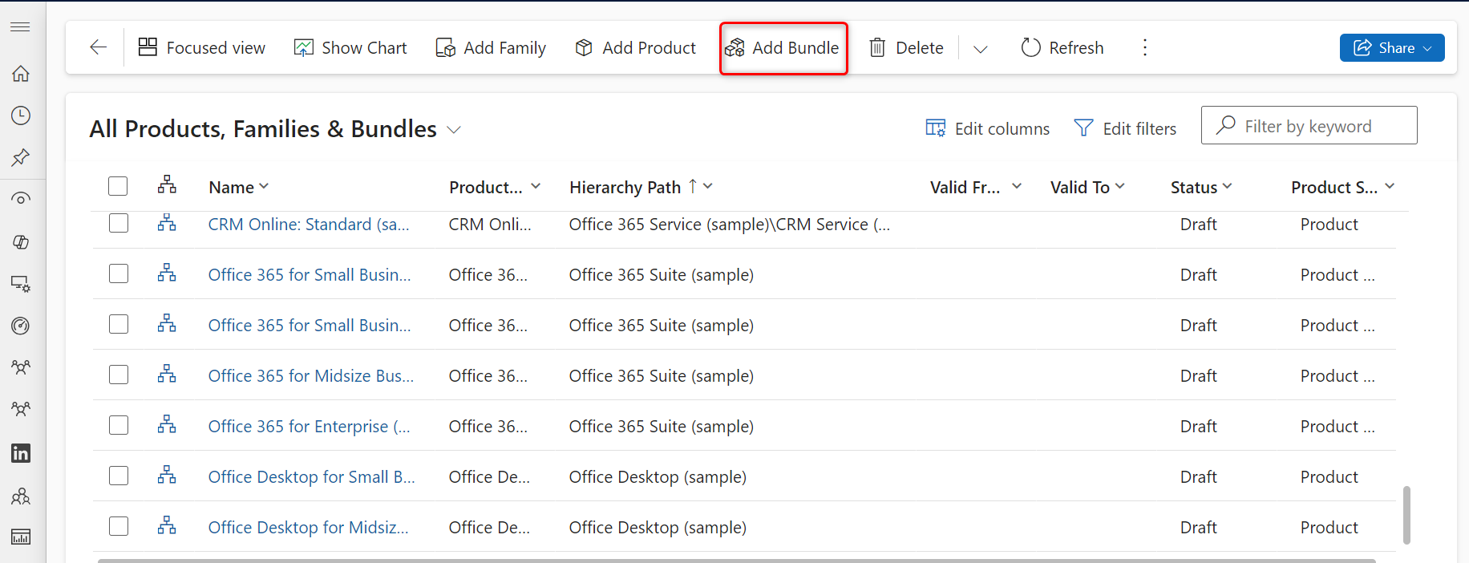Open Edit filters

coord(1125,128)
